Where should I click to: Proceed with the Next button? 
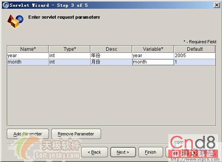pos(123,152)
